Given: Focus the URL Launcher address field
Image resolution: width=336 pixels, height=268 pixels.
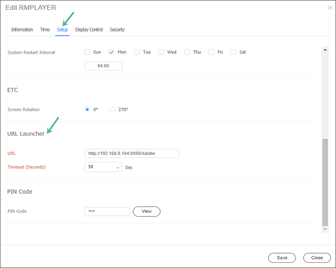Looking at the screenshot, I should pos(132,153).
